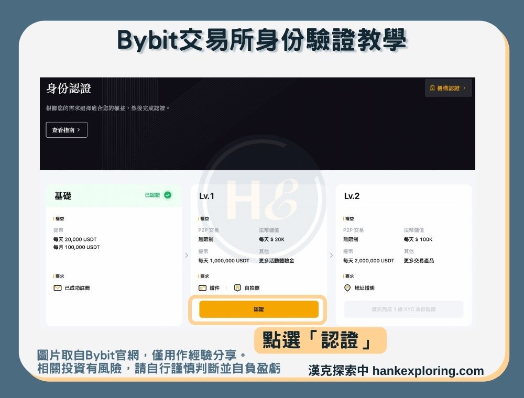The height and width of the screenshot is (398, 524).
Task: Click the 身份認證 page title
Action: coord(69,89)
